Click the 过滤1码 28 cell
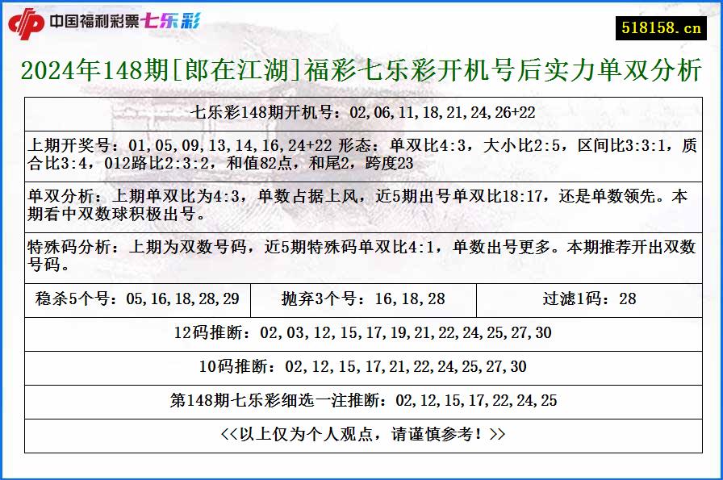723x480 pixels. (588, 298)
